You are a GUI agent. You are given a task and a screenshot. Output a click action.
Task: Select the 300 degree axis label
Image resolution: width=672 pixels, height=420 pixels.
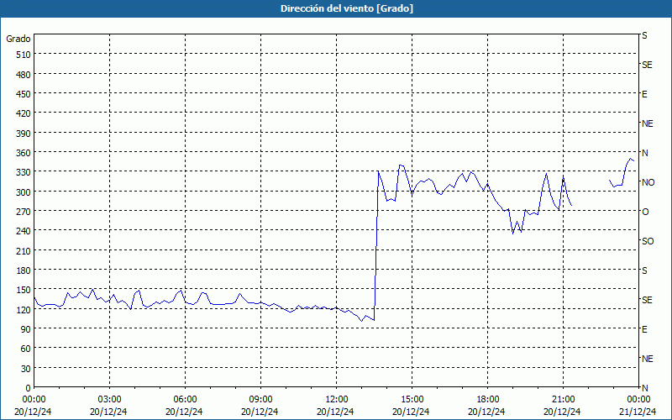(24, 192)
